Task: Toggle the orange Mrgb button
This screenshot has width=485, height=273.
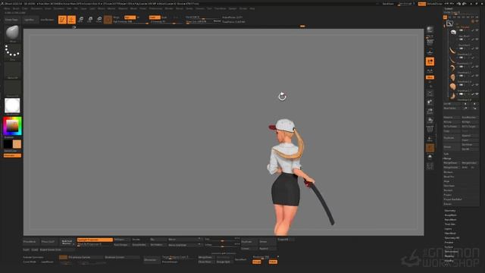Action: coord(130,17)
